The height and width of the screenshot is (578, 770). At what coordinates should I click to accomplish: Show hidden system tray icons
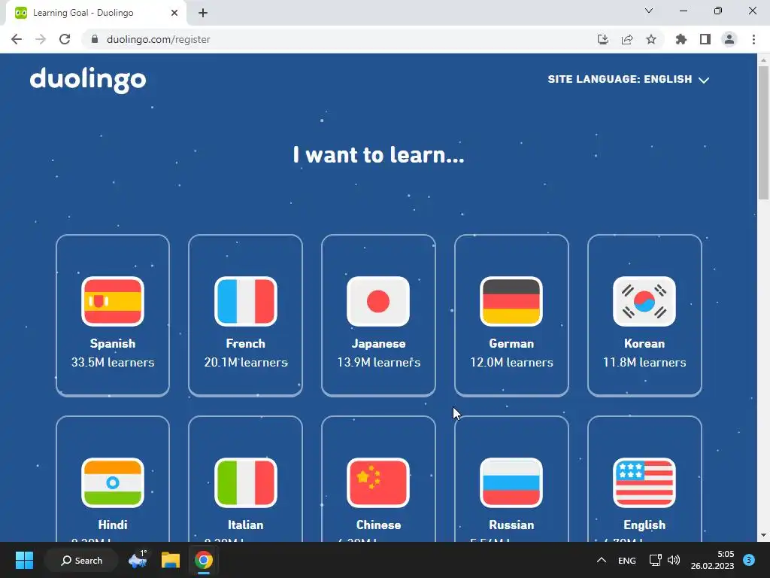tap(602, 560)
